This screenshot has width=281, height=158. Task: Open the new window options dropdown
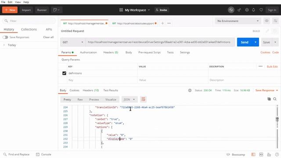pos(57,10)
